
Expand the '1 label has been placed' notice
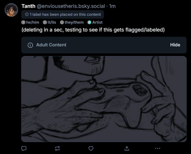pyautogui.click(x=62, y=14)
